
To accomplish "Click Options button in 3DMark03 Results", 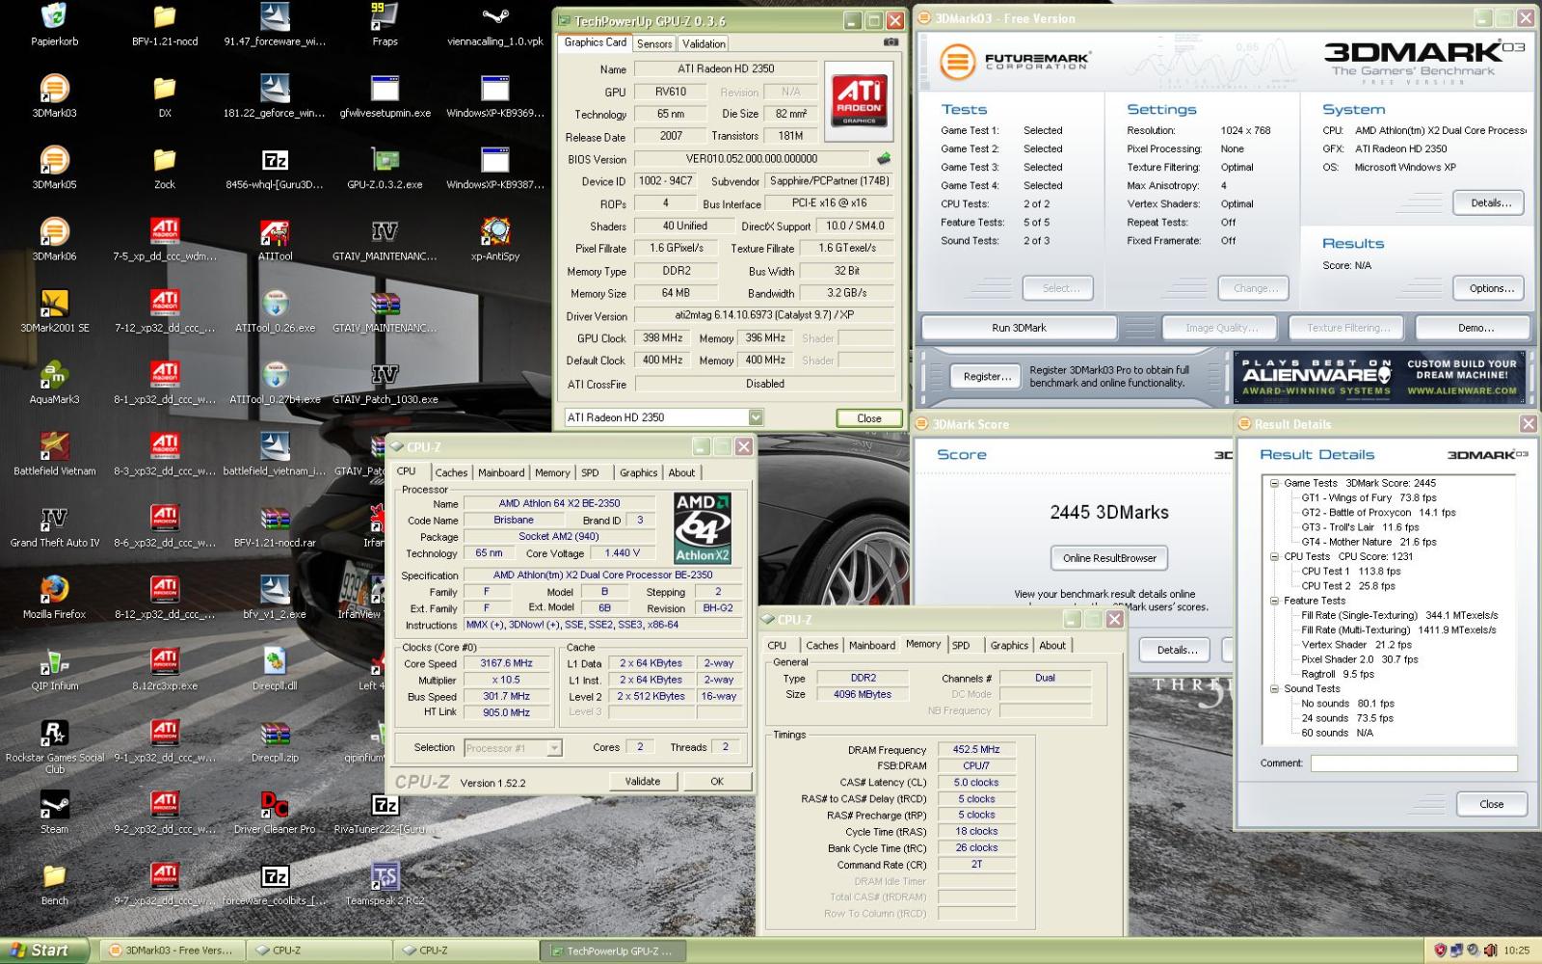I will [x=1490, y=288].
